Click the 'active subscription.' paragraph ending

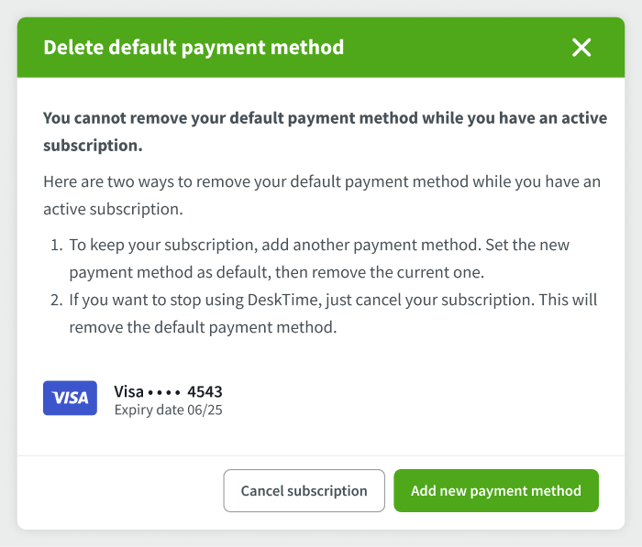pyautogui.click(x=113, y=209)
